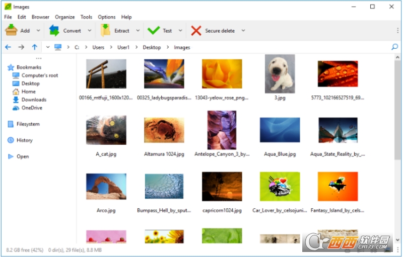Click the scrollbar up arrow

coord(397,57)
